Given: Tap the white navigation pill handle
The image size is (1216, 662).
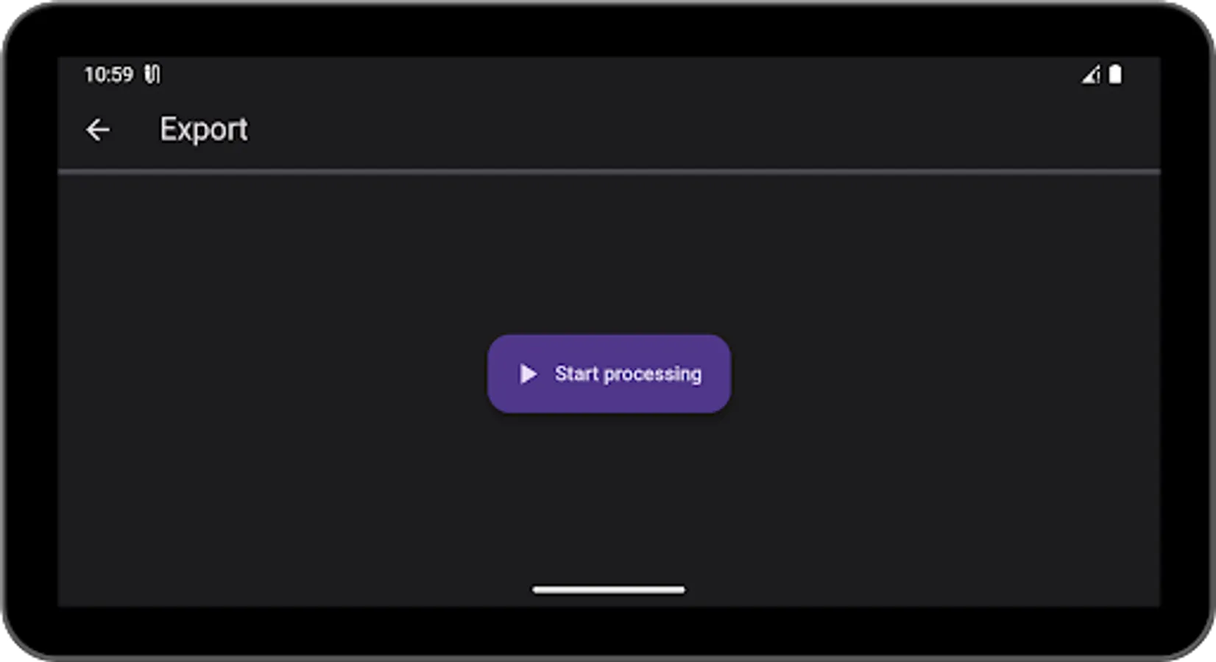Looking at the screenshot, I should 609,589.
